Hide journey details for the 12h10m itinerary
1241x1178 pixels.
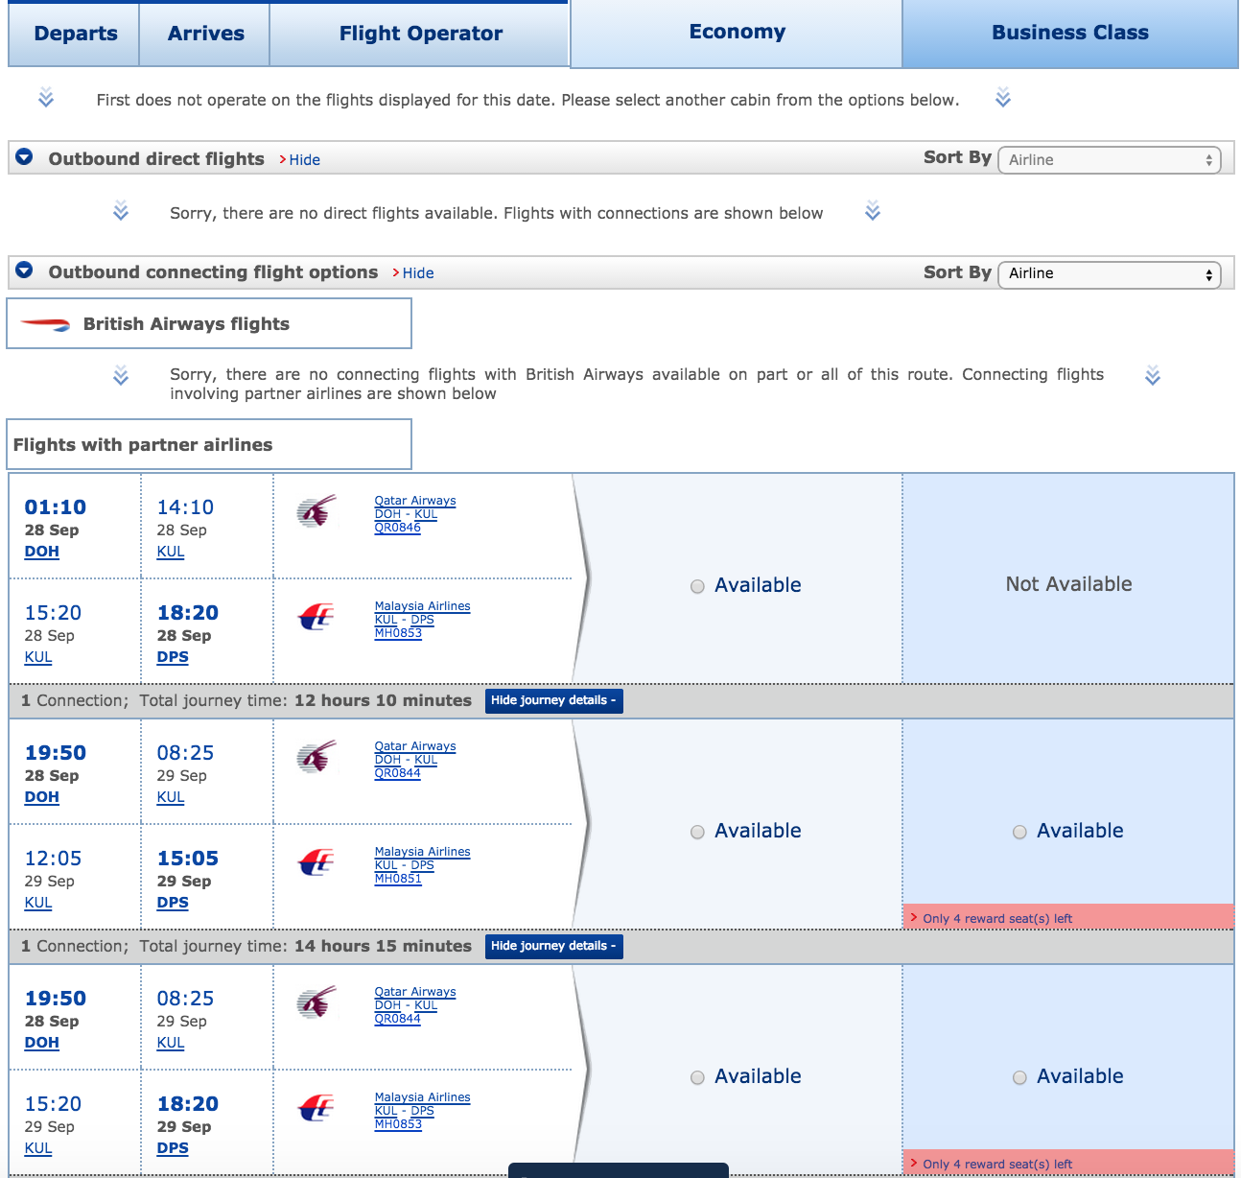(x=553, y=700)
